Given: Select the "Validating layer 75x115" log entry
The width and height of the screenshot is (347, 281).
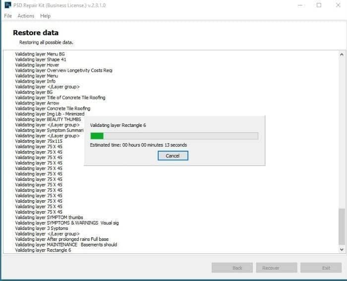Looking at the screenshot, I should click(x=39, y=141).
